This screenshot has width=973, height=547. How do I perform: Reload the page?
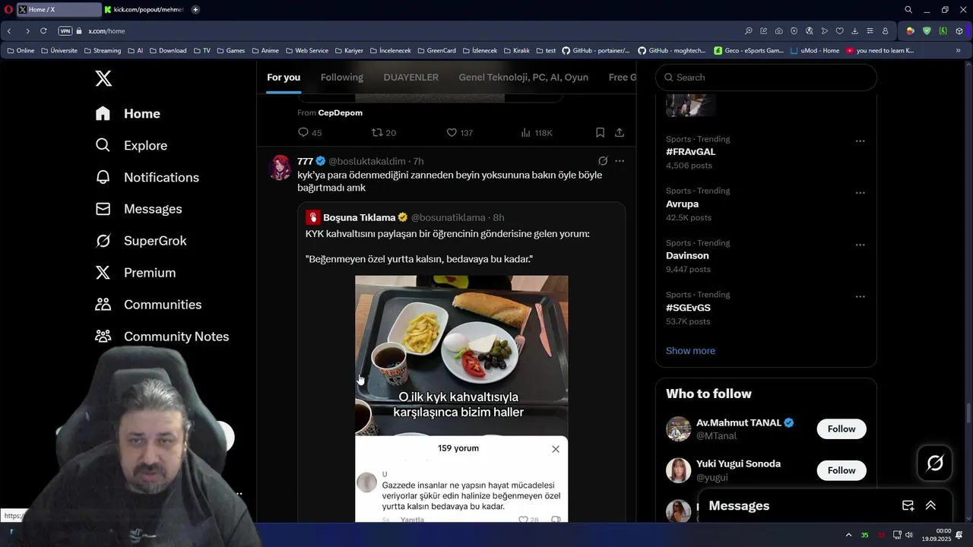click(x=43, y=31)
